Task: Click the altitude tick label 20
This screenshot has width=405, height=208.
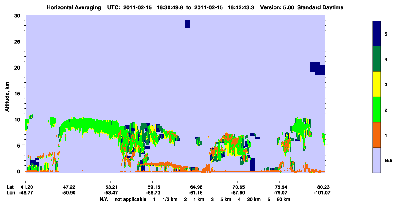Action: 18,67
